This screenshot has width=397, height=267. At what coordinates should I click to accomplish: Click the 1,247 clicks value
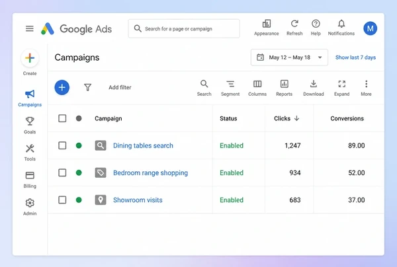(292, 145)
